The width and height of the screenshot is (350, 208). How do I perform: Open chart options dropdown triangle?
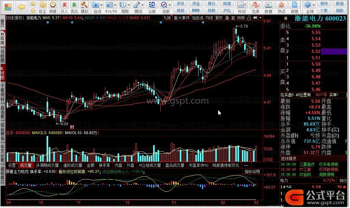pyautogui.click(x=260, y=18)
